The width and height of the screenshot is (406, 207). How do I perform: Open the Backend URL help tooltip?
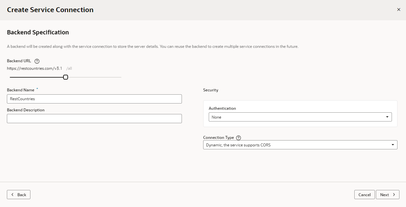tap(36, 61)
